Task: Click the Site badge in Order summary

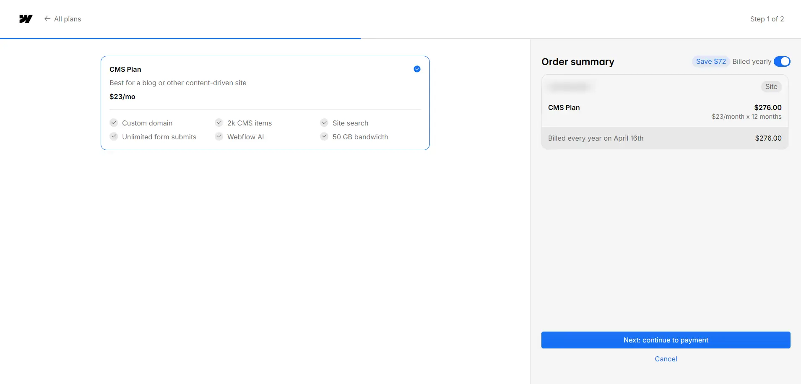Action: [x=770, y=86]
